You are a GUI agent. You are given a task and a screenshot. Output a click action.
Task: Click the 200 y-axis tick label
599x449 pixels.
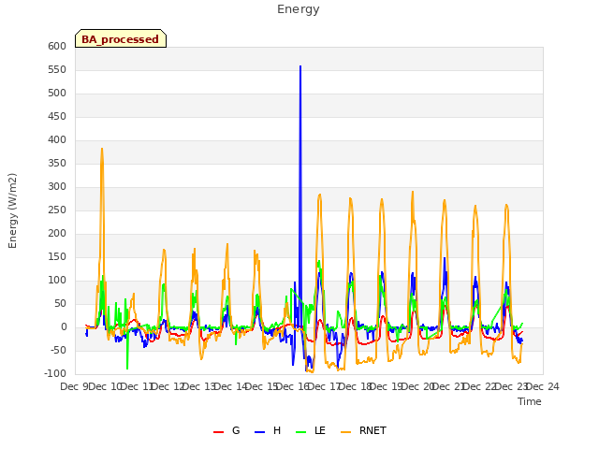57,234
